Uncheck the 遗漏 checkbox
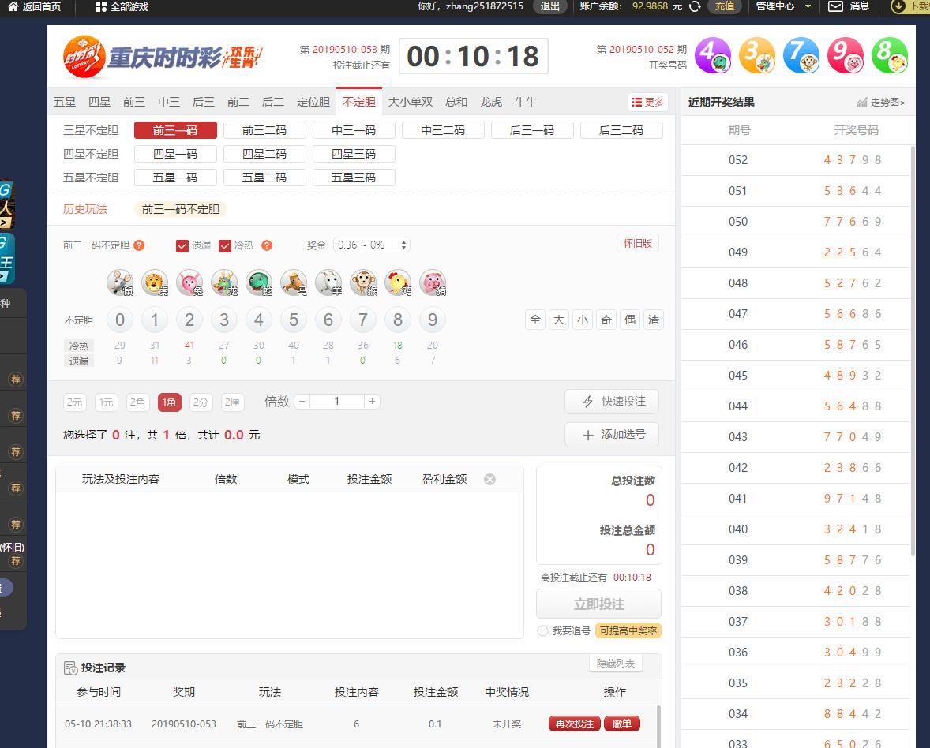This screenshot has width=930, height=748. [182, 245]
